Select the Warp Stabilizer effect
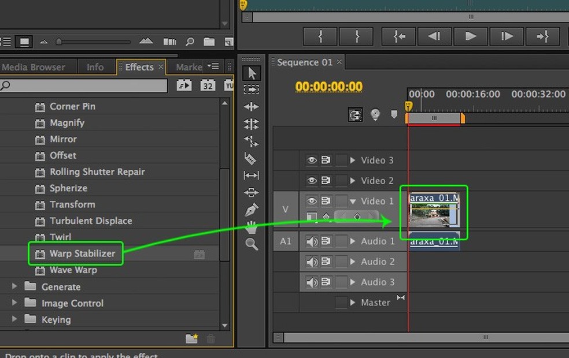The image size is (569, 358). (x=82, y=253)
